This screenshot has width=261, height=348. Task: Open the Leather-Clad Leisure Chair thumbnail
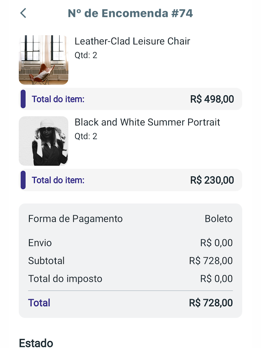pos(43,60)
